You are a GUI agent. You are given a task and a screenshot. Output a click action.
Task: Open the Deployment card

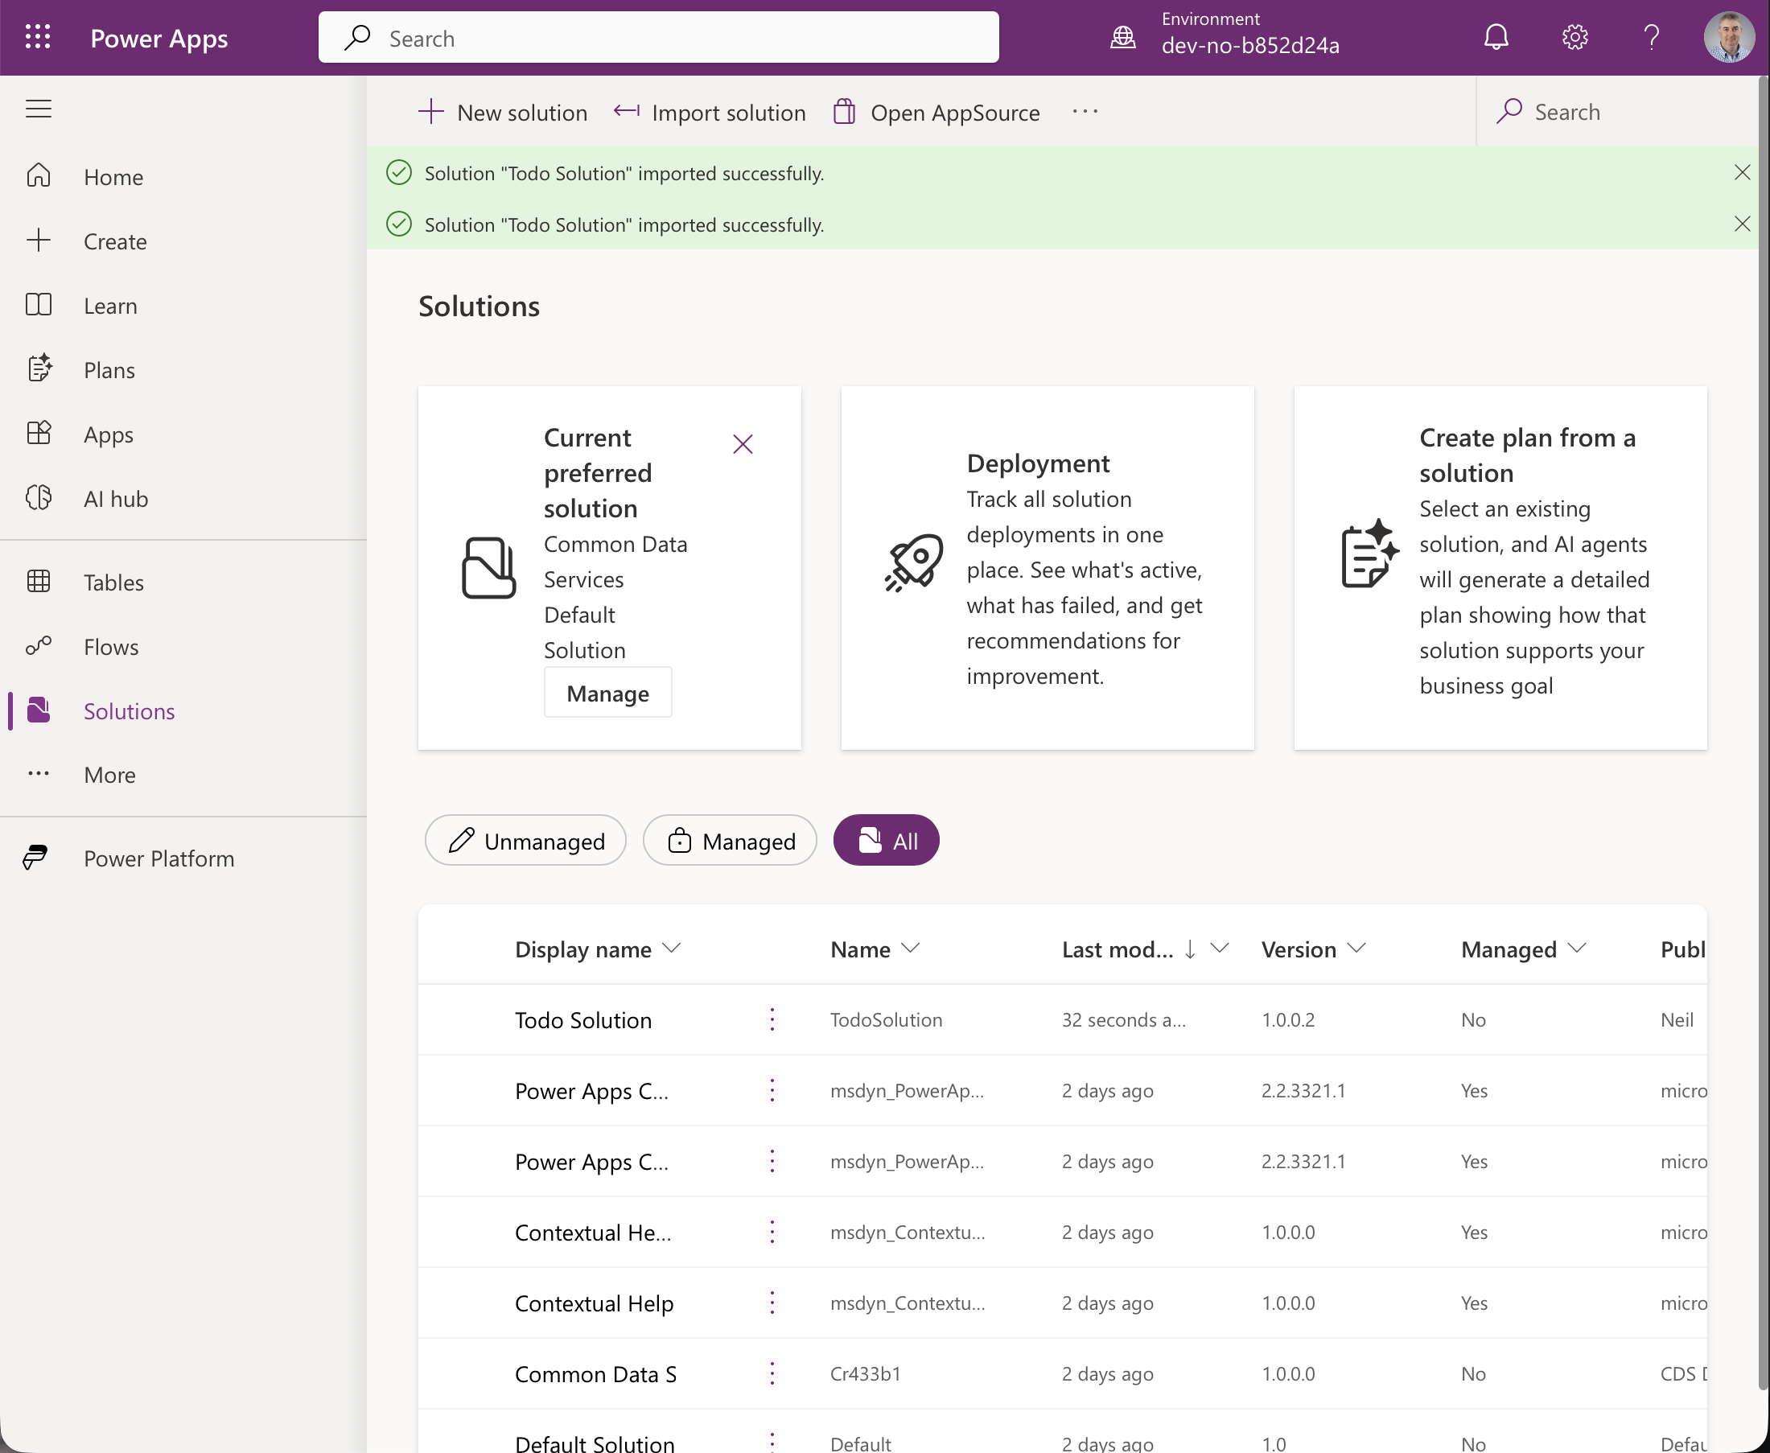[1047, 567]
